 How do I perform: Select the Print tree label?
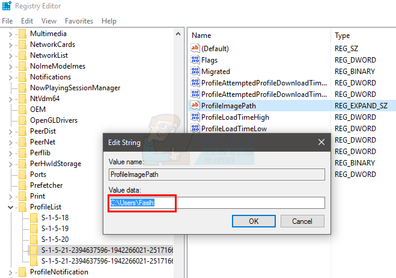point(37,196)
